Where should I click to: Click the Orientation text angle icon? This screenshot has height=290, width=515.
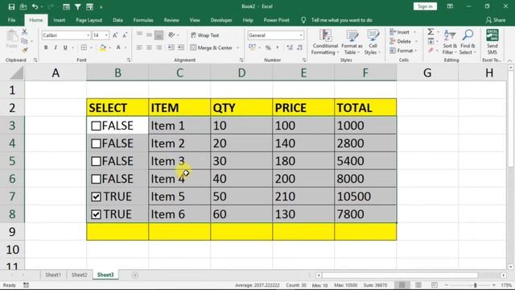[x=171, y=35]
